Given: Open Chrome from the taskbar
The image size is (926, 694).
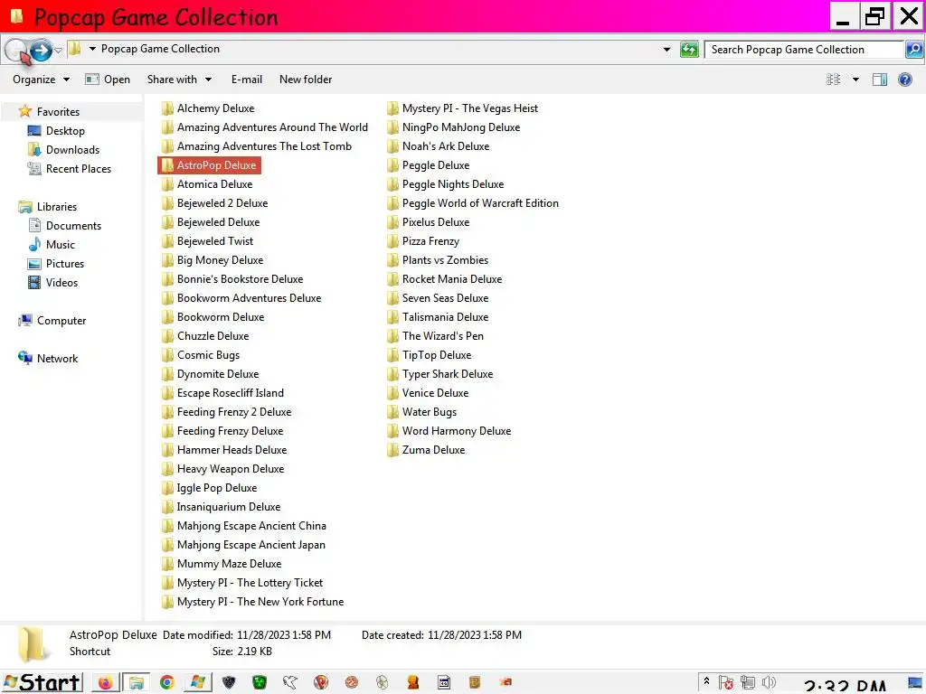Looking at the screenshot, I should tap(167, 683).
